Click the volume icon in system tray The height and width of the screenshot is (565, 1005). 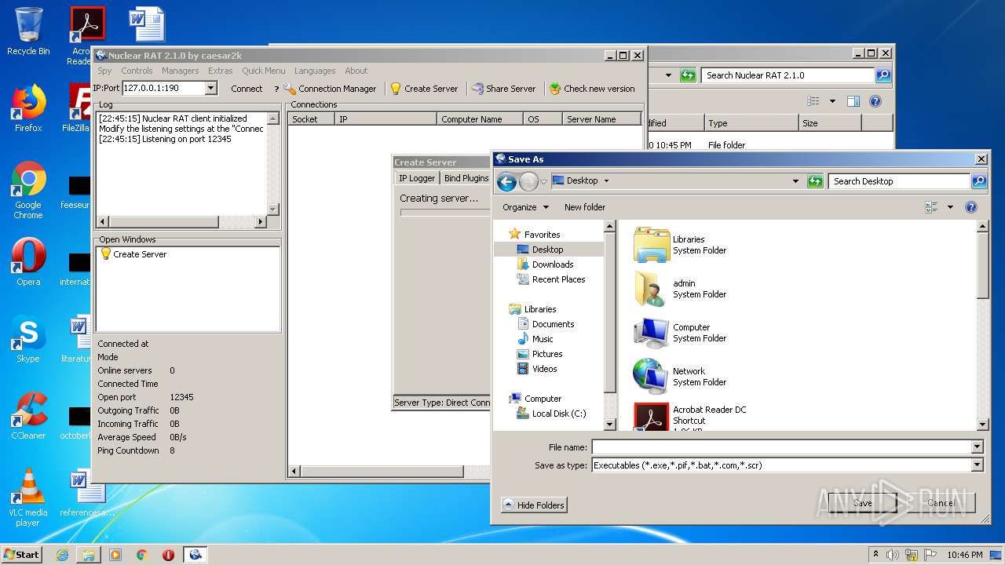coord(893,555)
